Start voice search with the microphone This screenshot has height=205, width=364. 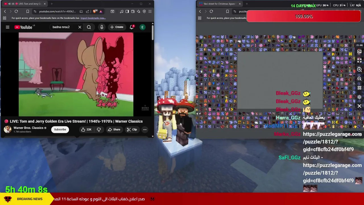(102, 27)
